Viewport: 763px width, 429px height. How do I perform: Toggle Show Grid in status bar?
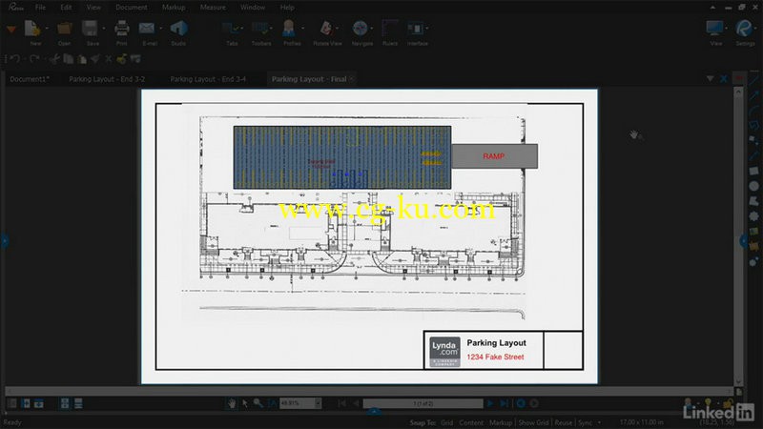pyautogui.click(x=533, y=422)
